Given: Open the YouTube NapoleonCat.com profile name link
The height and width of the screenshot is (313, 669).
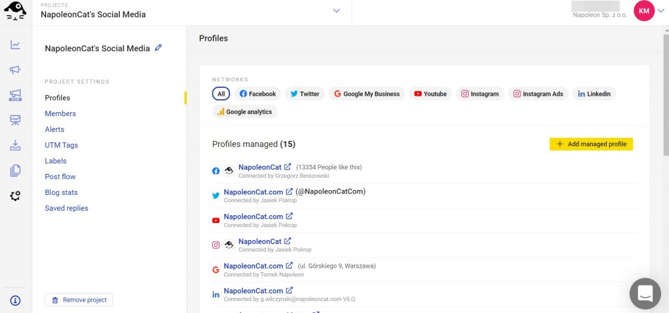Looking at the screenshot, I should 254,217.
